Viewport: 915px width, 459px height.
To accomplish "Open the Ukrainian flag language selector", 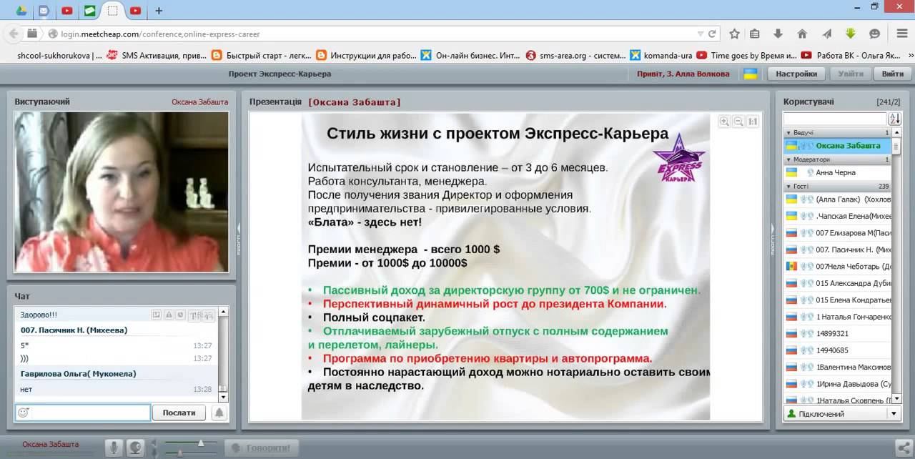I will point(751,74).
